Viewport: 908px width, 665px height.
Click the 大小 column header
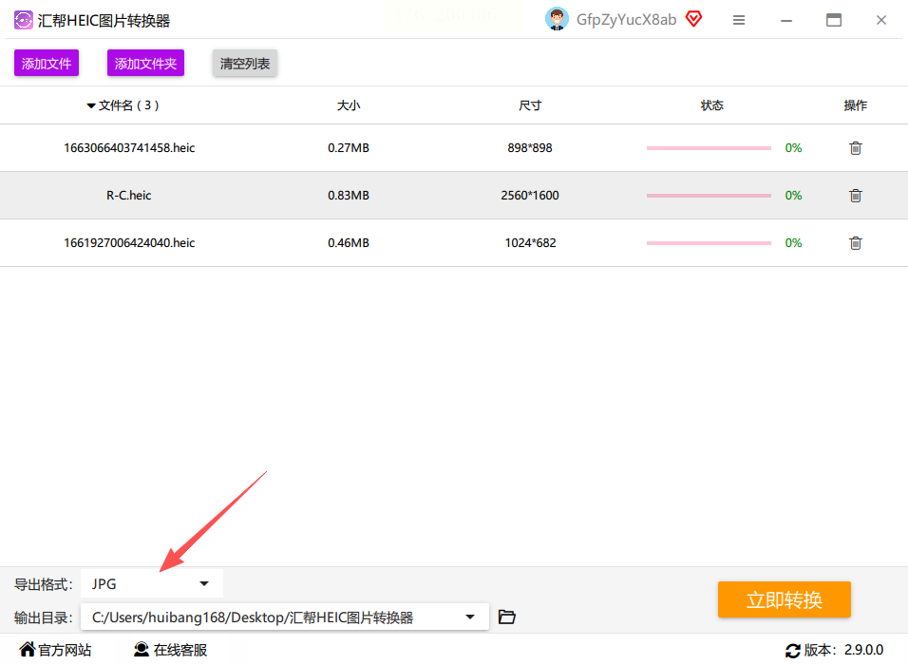[x=349, y=105]
